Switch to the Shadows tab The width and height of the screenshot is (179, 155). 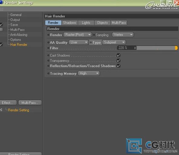tap(70, 23)
